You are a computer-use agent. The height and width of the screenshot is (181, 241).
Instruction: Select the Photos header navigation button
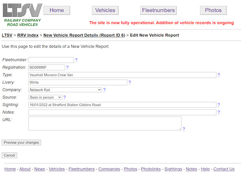pyautogui.click(x=213, y=10)
